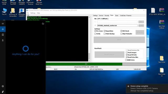Click the green flashing progress bar

tap(84, 64)
